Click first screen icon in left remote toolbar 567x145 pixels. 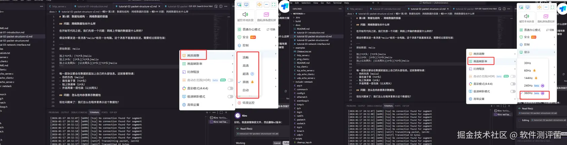coord(239,5)
